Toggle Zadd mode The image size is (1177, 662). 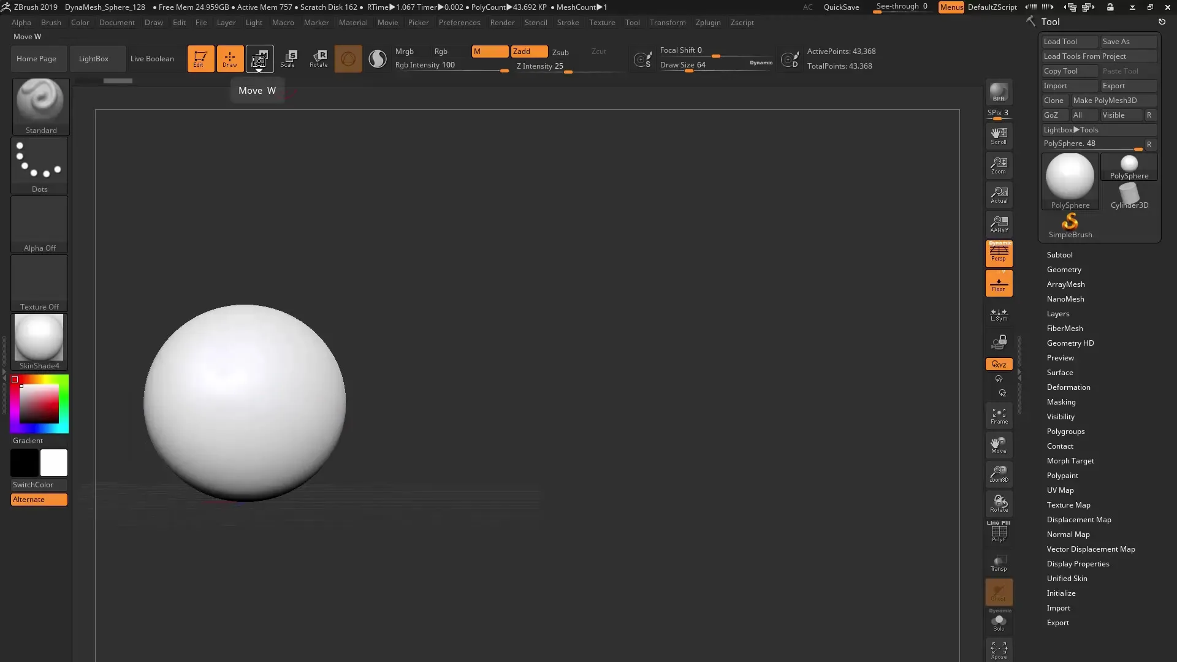coord(530,51)
